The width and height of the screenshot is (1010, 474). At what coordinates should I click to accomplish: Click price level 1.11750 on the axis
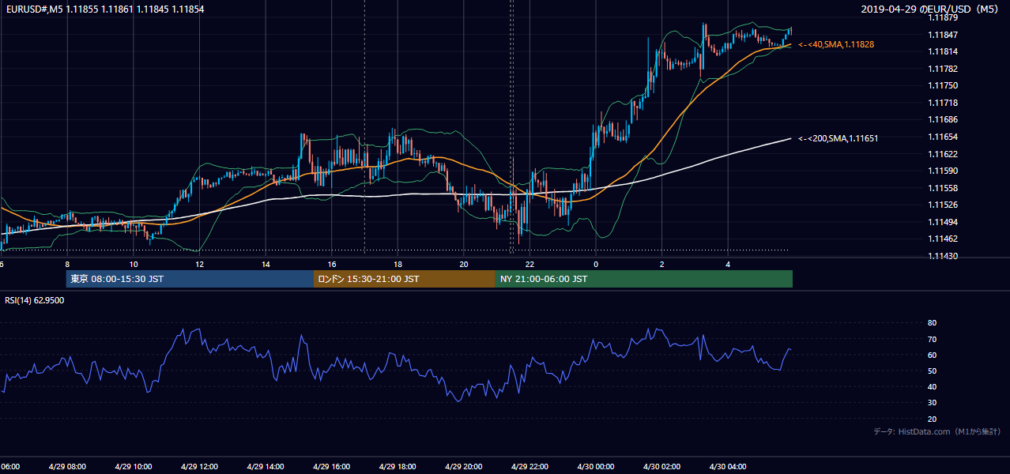(x=943, y=85)
